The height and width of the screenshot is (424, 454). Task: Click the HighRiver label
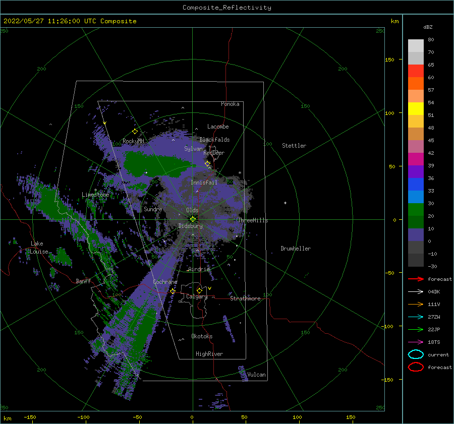209,354
